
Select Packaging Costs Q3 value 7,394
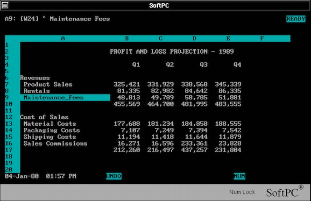point(198,130)
